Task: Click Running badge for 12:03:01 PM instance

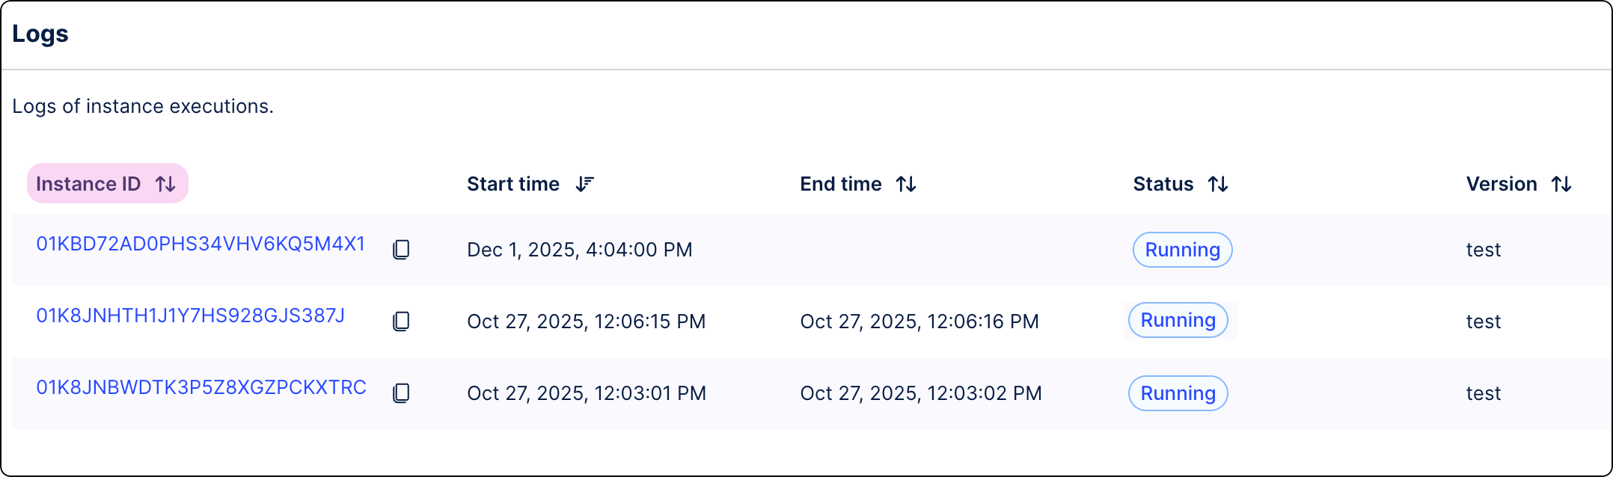Action: [1178, 393]
